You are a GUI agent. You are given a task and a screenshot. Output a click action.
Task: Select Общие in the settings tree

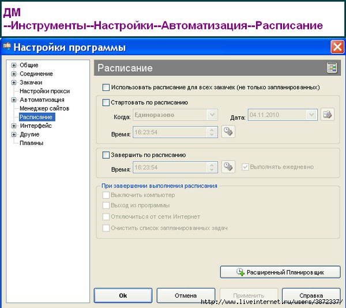coord(29,65)
